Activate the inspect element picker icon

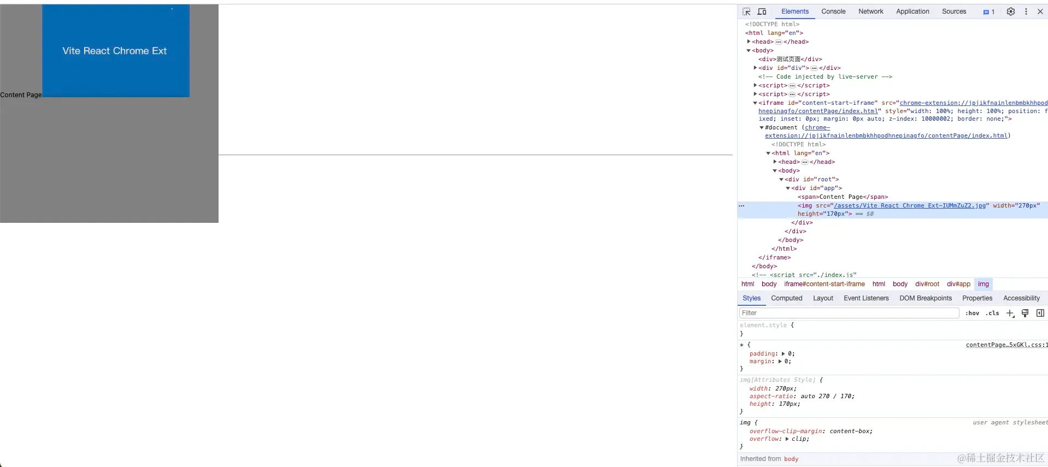(746, 11)
